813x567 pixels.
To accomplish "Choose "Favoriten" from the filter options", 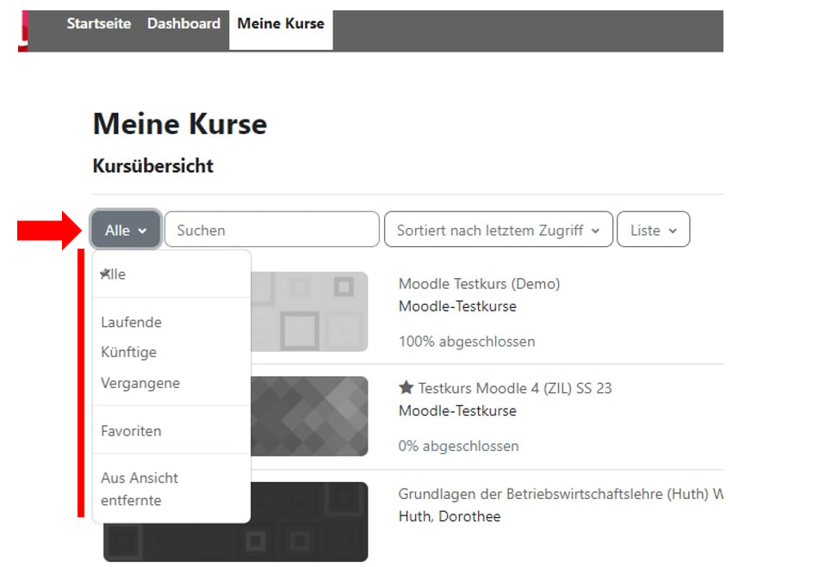I will click(x=131, y=430).
